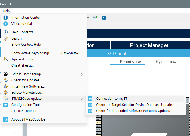Click the PE6 pin on the chip
The image size is (190, 136).
pyautogui.click(x=99, y=119)
